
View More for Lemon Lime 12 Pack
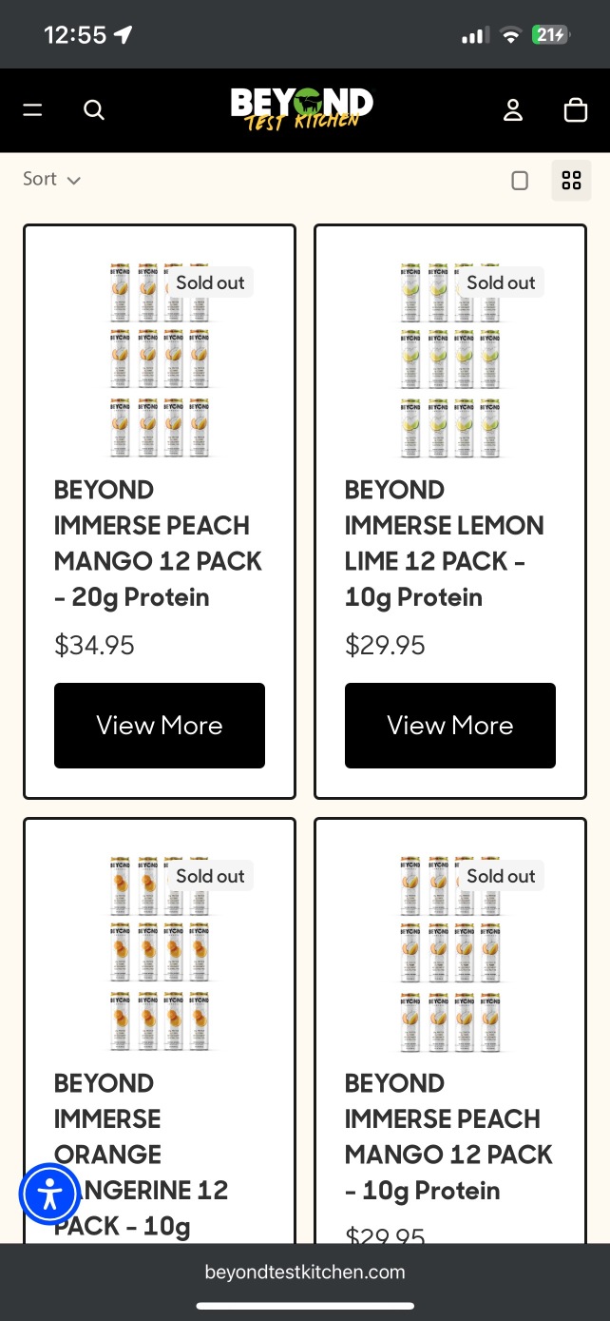point(450,726)
